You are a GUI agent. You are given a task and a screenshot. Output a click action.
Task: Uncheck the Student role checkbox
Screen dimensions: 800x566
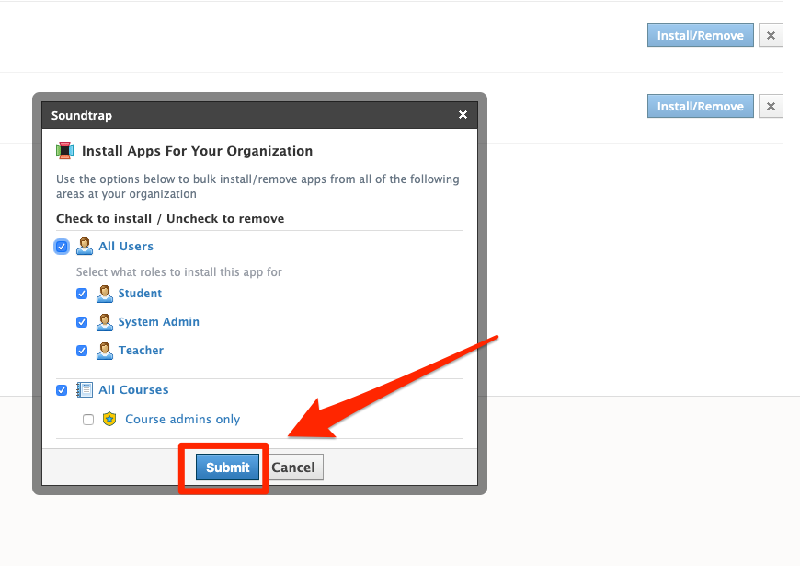tap(82, 294)
